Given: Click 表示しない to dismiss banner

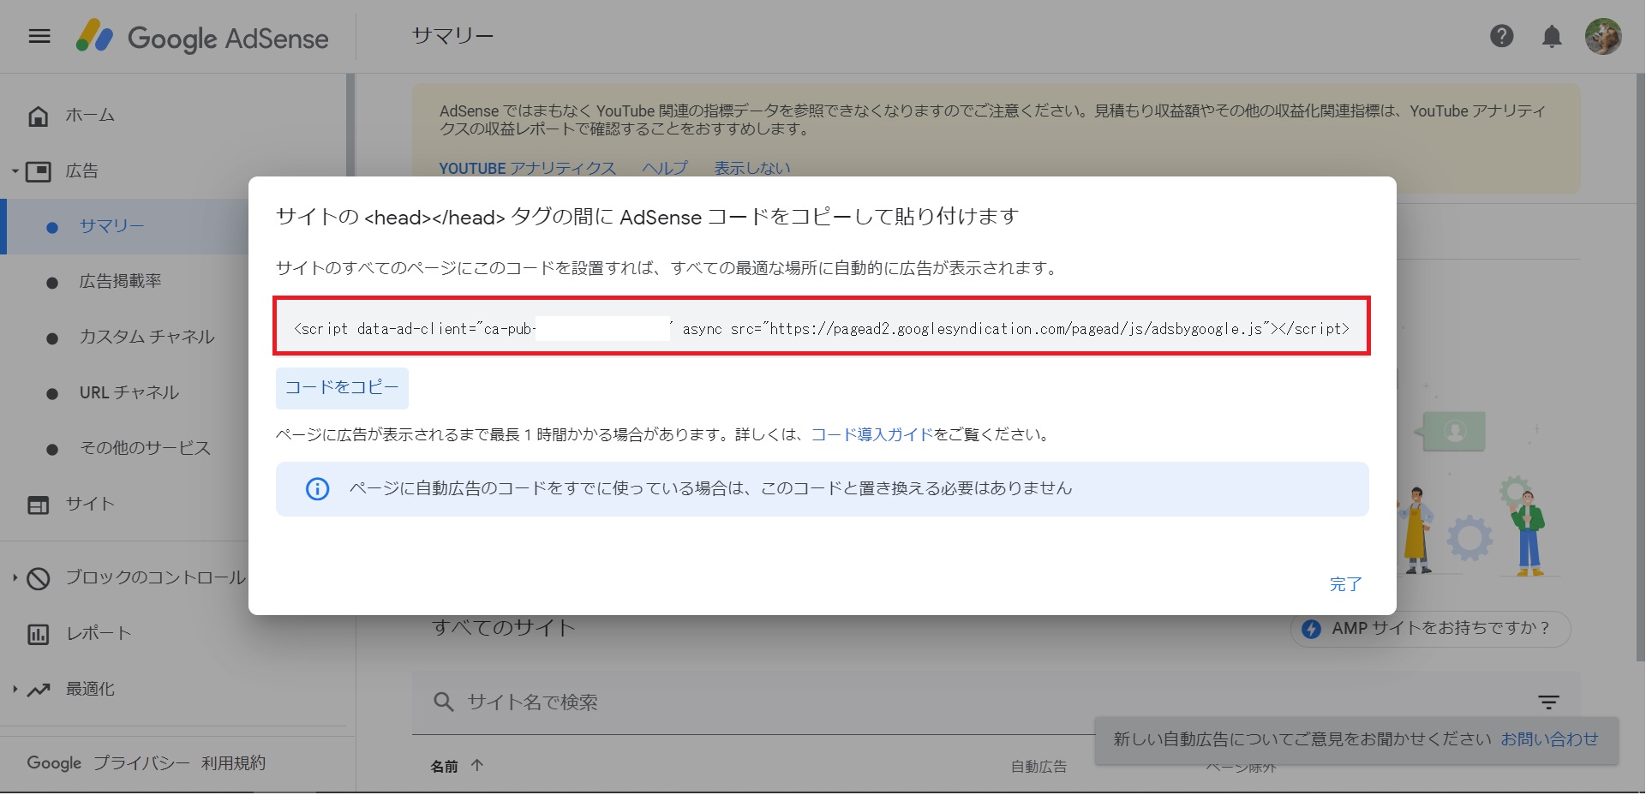Looking at the screenshot, I should 752,168.
